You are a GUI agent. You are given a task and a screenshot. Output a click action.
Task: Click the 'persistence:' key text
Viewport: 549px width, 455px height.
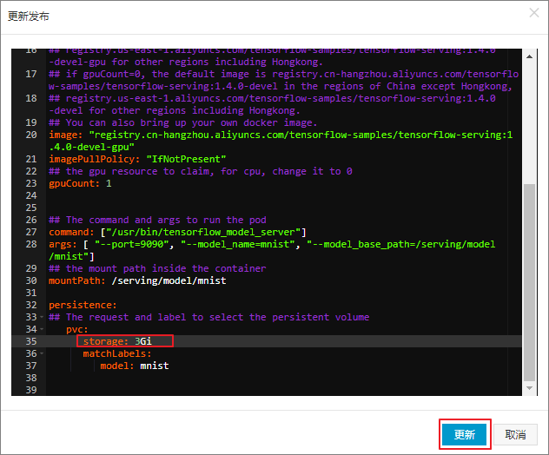click(83, 305)
